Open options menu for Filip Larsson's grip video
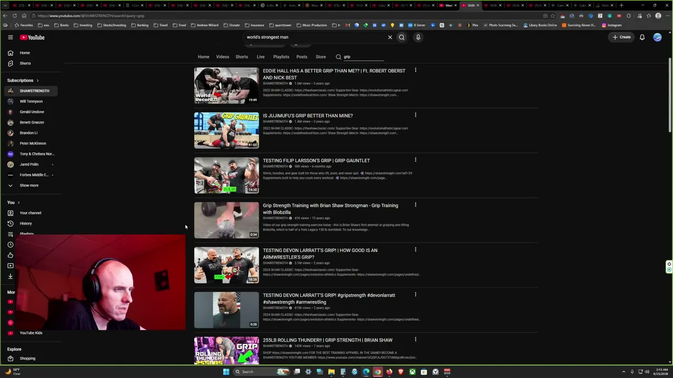The height and width of the screenshot is (378, 673). coord(415,160)
